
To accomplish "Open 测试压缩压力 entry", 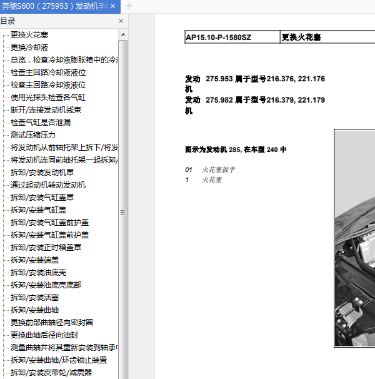I will [x=33, y=135].
